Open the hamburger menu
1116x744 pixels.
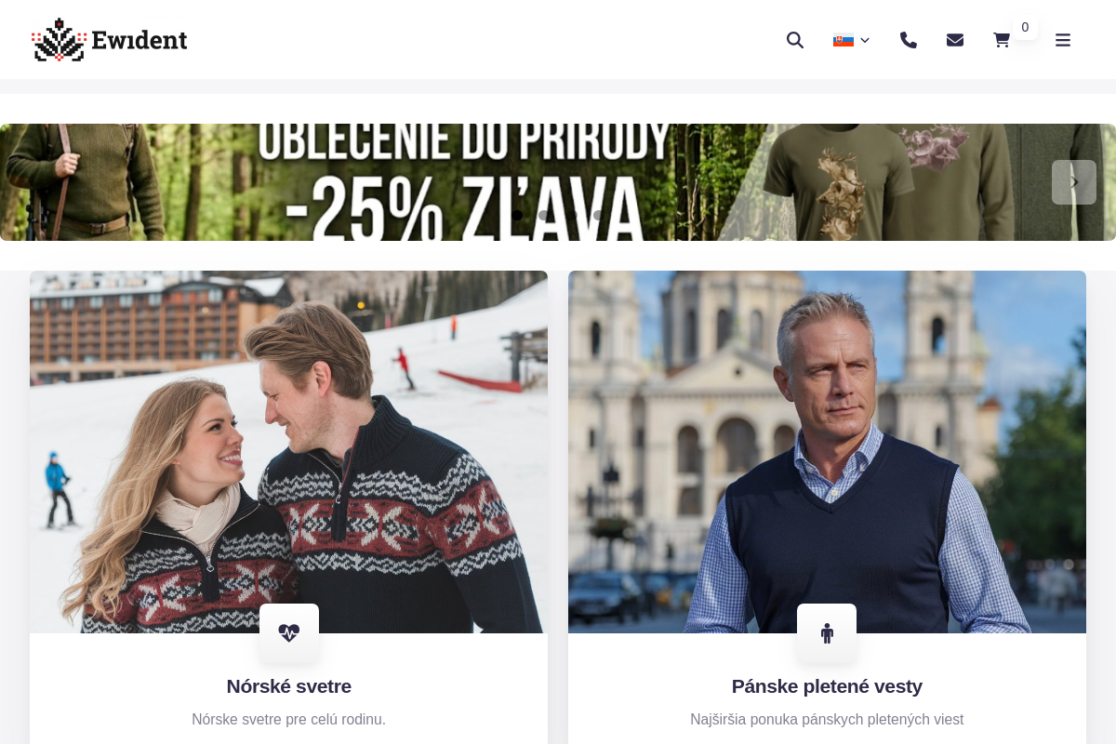click(x=1063, y=40)
